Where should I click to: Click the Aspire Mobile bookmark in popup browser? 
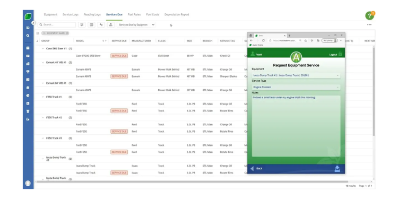pyautogui.click(x=256, y=45)
